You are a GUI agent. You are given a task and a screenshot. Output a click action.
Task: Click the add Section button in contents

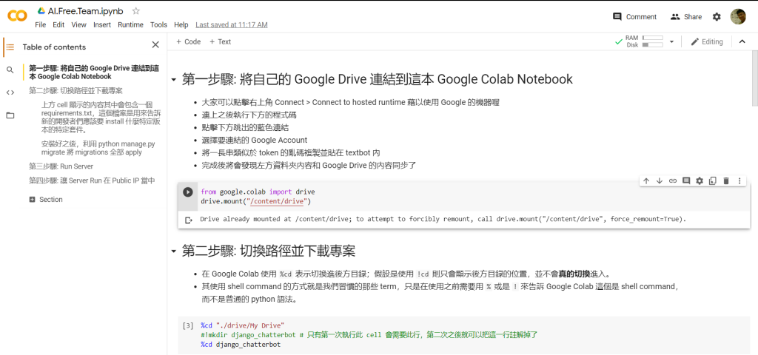(46, 200)
